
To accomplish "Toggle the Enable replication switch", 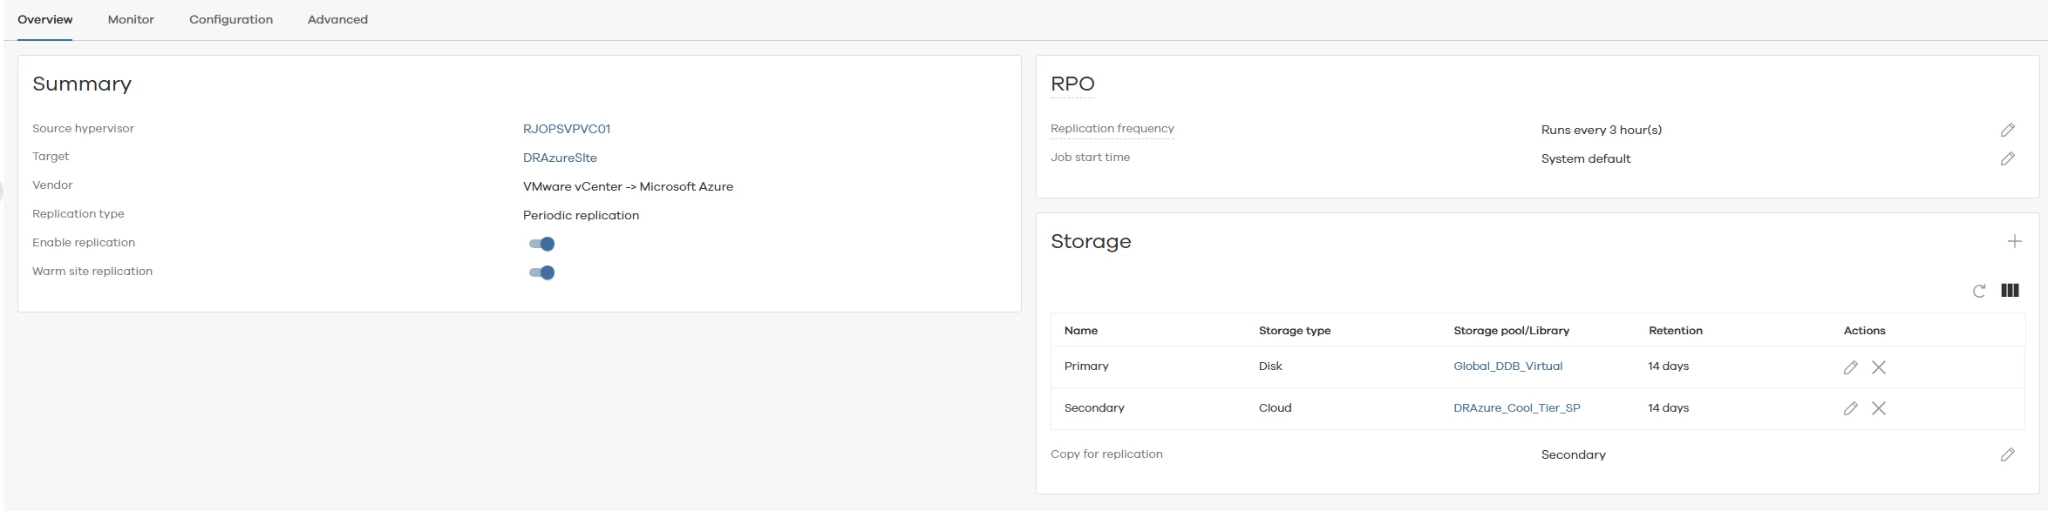I will [542, 244].
